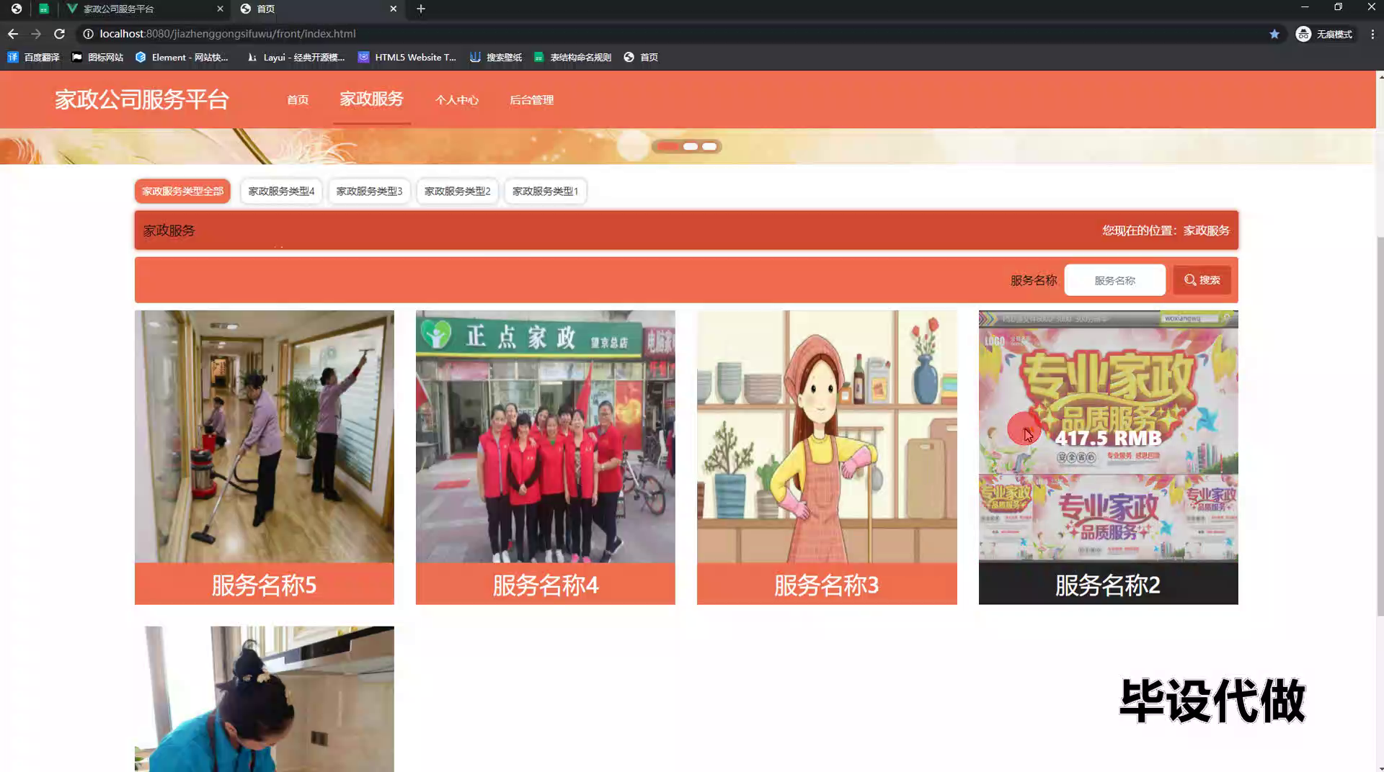Image resolution: width=1384 pixels, height=772 pixels.
Task: Open the 首页 bookmark in bookmarks bar
Action: [x=641, y=57]
